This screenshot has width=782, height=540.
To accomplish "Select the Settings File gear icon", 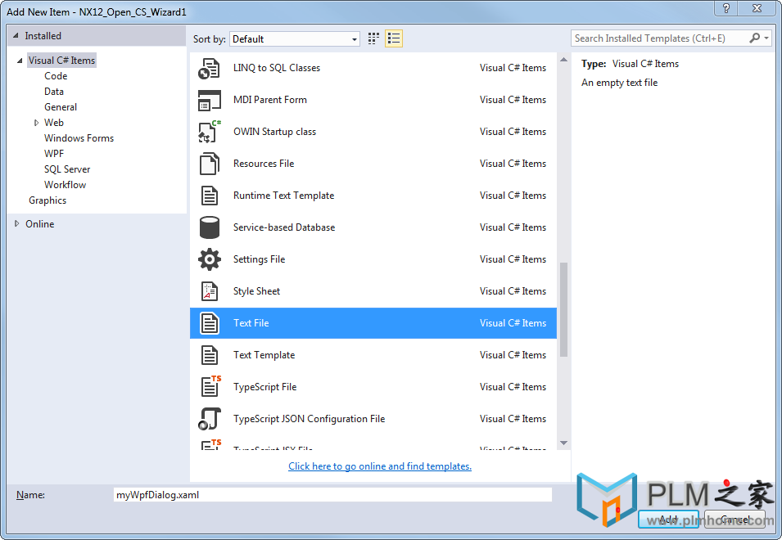I will pos(210,259).
